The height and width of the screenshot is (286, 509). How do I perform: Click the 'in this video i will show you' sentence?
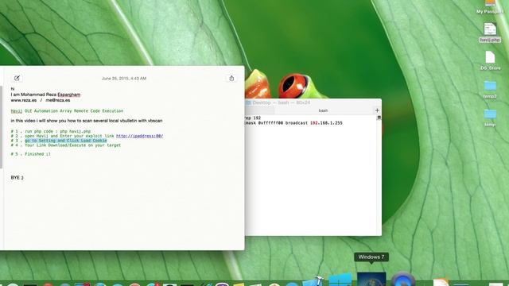click(x=87, y=121)
